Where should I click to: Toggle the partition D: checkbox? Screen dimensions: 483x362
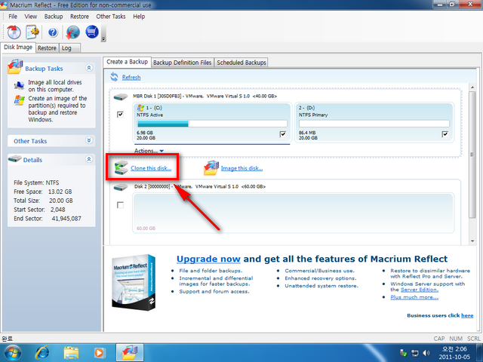pos(445,134)
